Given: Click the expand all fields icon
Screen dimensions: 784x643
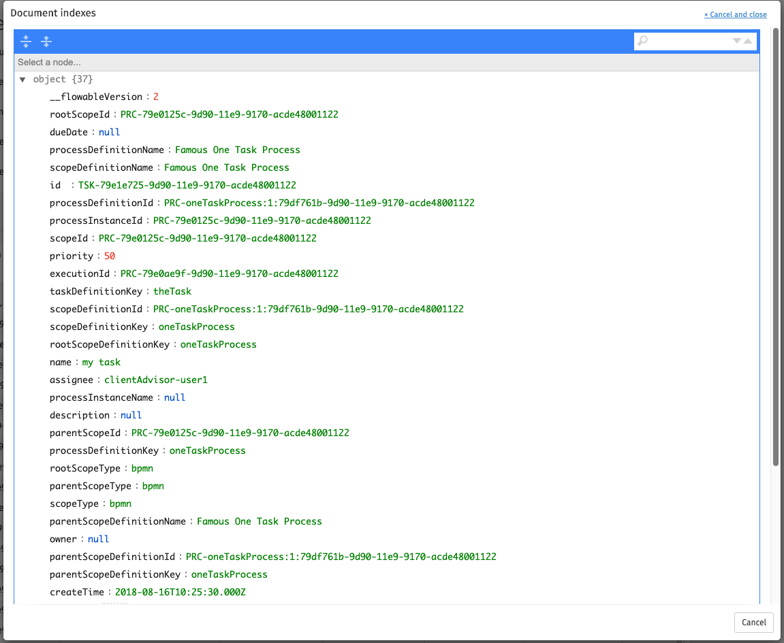Looking at the screenshot, I should (x=26, y=42).
